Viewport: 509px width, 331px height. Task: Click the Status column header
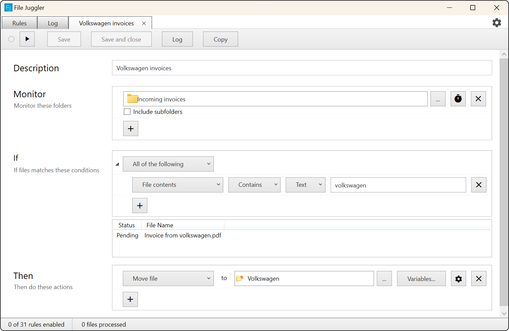tap(127, 225)
